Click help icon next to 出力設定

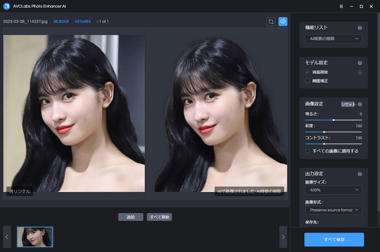[x=359, y=174]
